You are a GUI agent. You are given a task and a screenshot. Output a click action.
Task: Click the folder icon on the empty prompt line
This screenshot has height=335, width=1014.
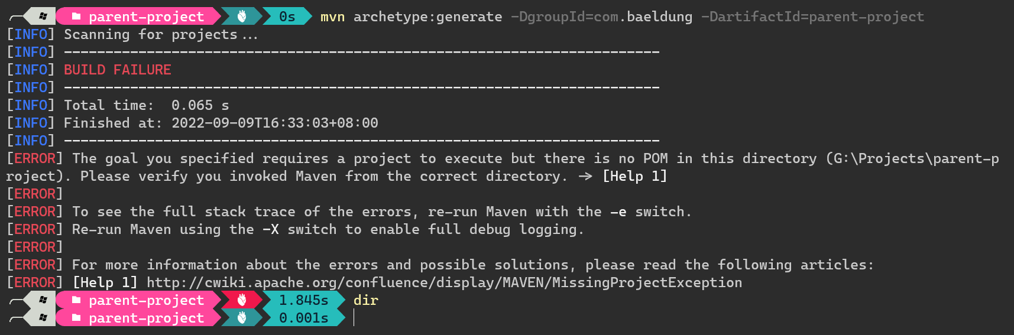click(x=76, y=318)
